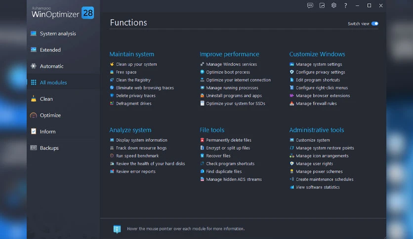
Task: Click the All modules grid icon
Action: (34, 82)
